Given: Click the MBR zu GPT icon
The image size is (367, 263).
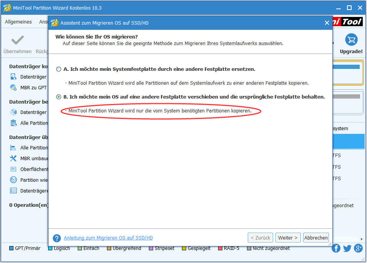Looking at the screenshot, I should pyautogui.click(x=13, y=87).
